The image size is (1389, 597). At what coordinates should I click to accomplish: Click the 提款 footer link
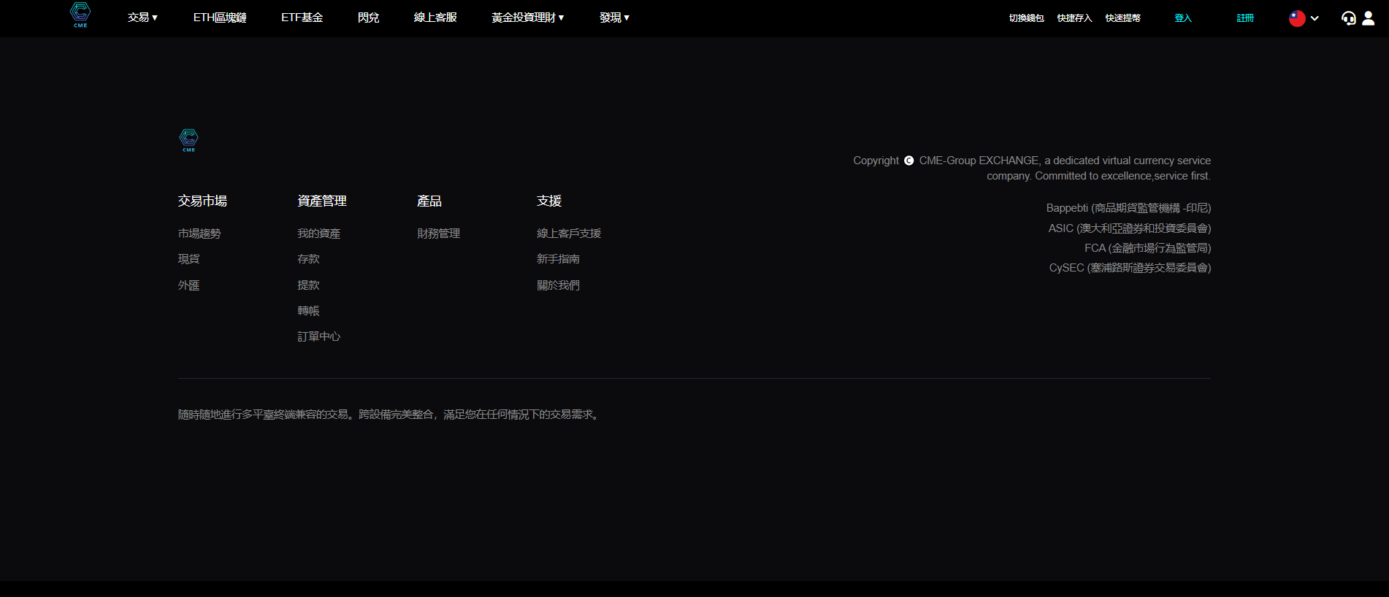point(308,285)
